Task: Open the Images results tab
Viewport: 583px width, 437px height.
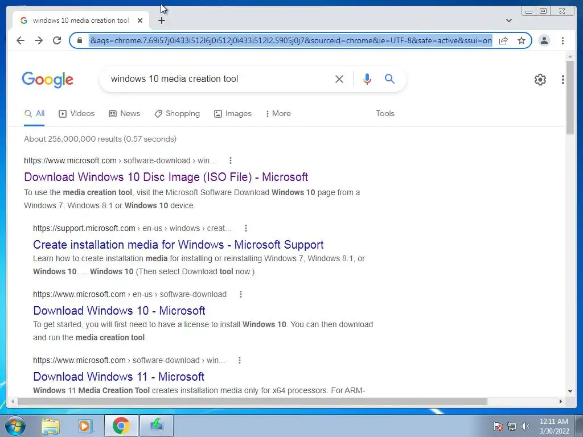Action: 233,114
